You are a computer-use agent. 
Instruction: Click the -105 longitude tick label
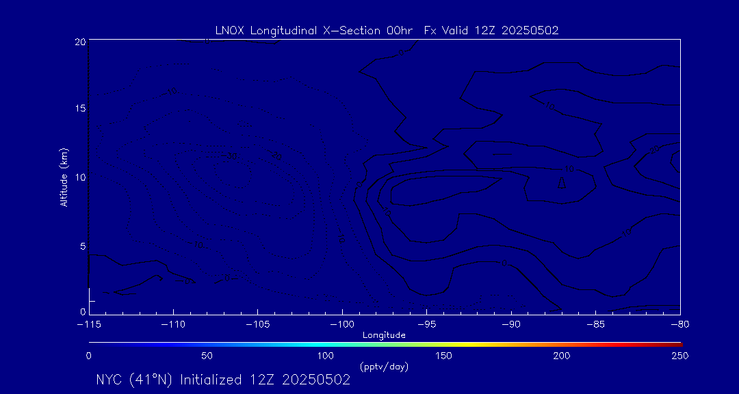tap(258, 325)
